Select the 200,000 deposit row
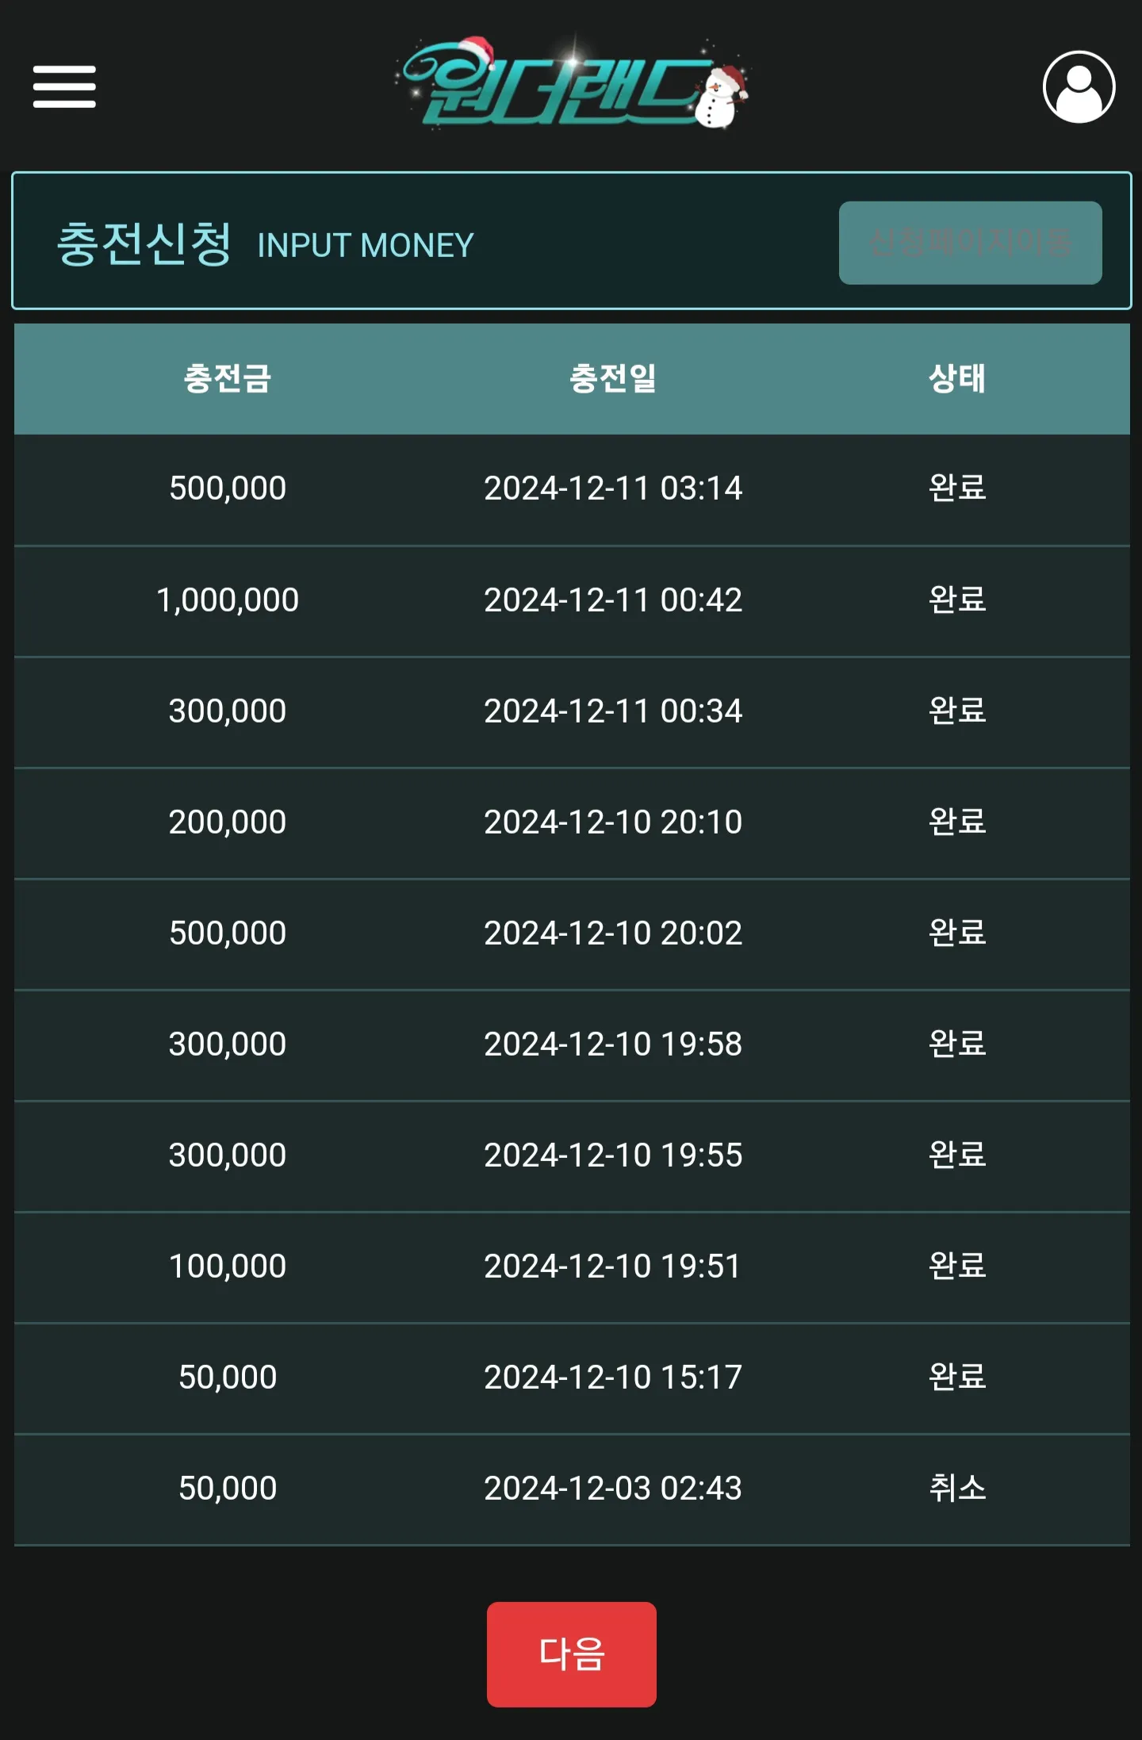Screen dimensions: 1142x1740 click(572, 822)
